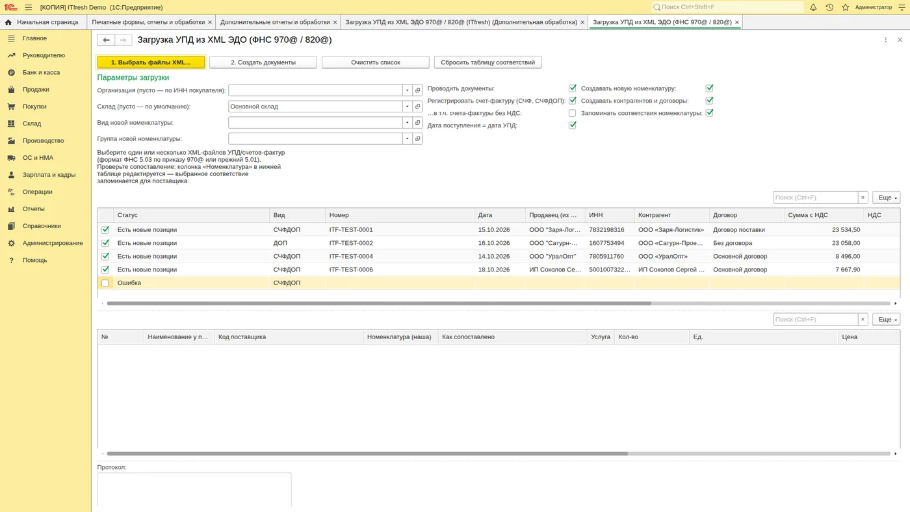This screenshot has height=512, width=910.
Task: Enable счета-фактуры без НДС checkbox
Action: point(573,113)
